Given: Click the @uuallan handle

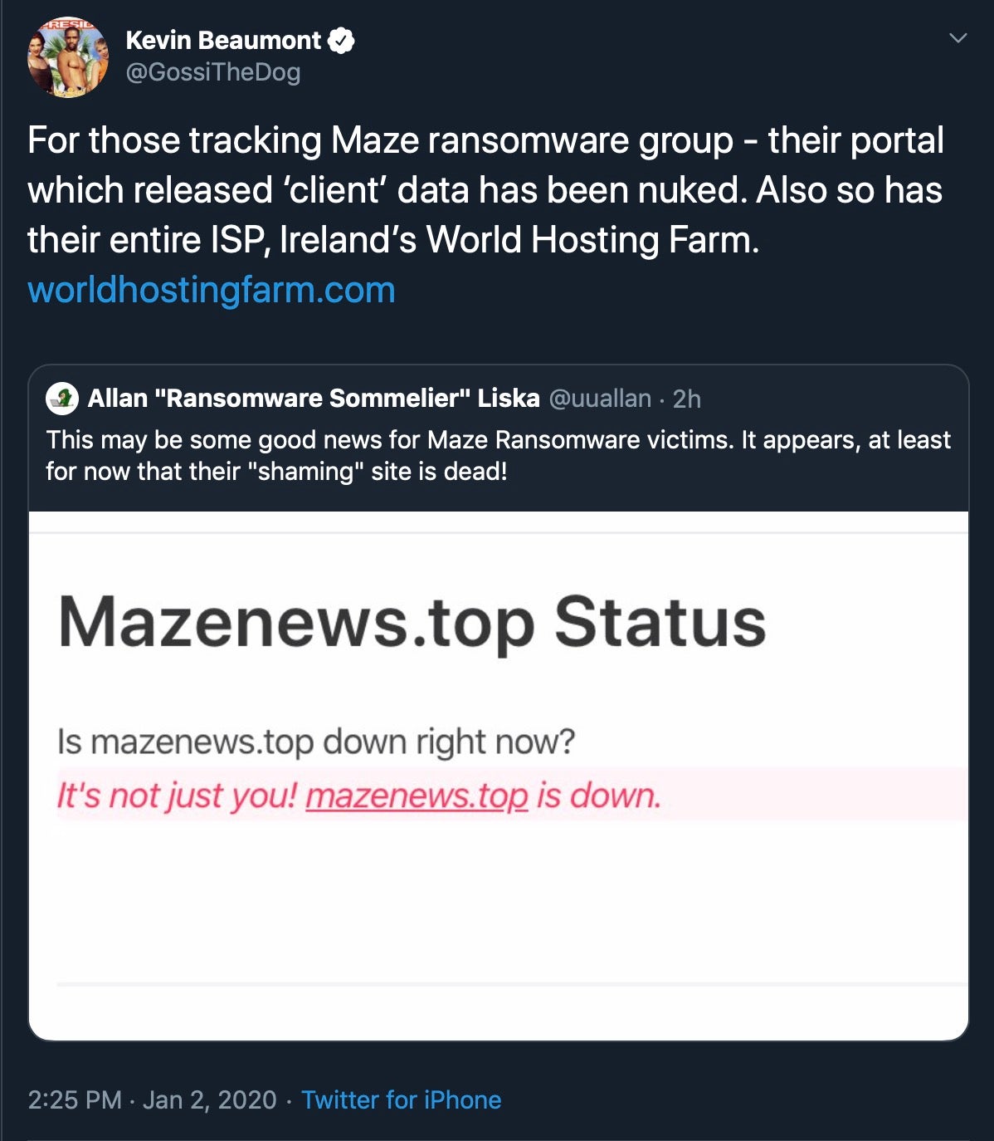Looking at the screenshot, I should tap(600, 399).
